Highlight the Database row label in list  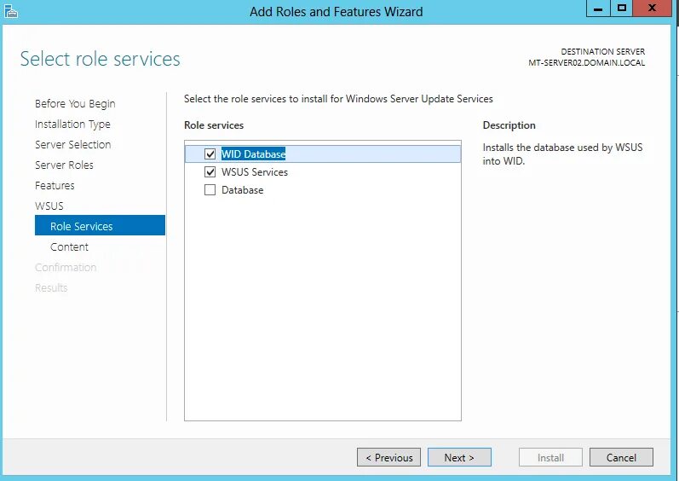(243, 190)
